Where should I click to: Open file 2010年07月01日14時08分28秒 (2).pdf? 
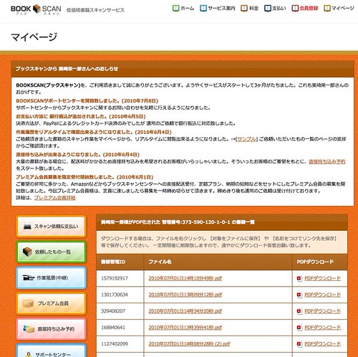coord(189,344)
